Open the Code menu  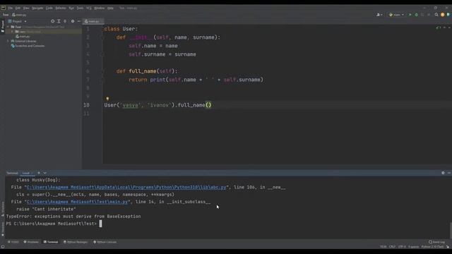point(49,8)
